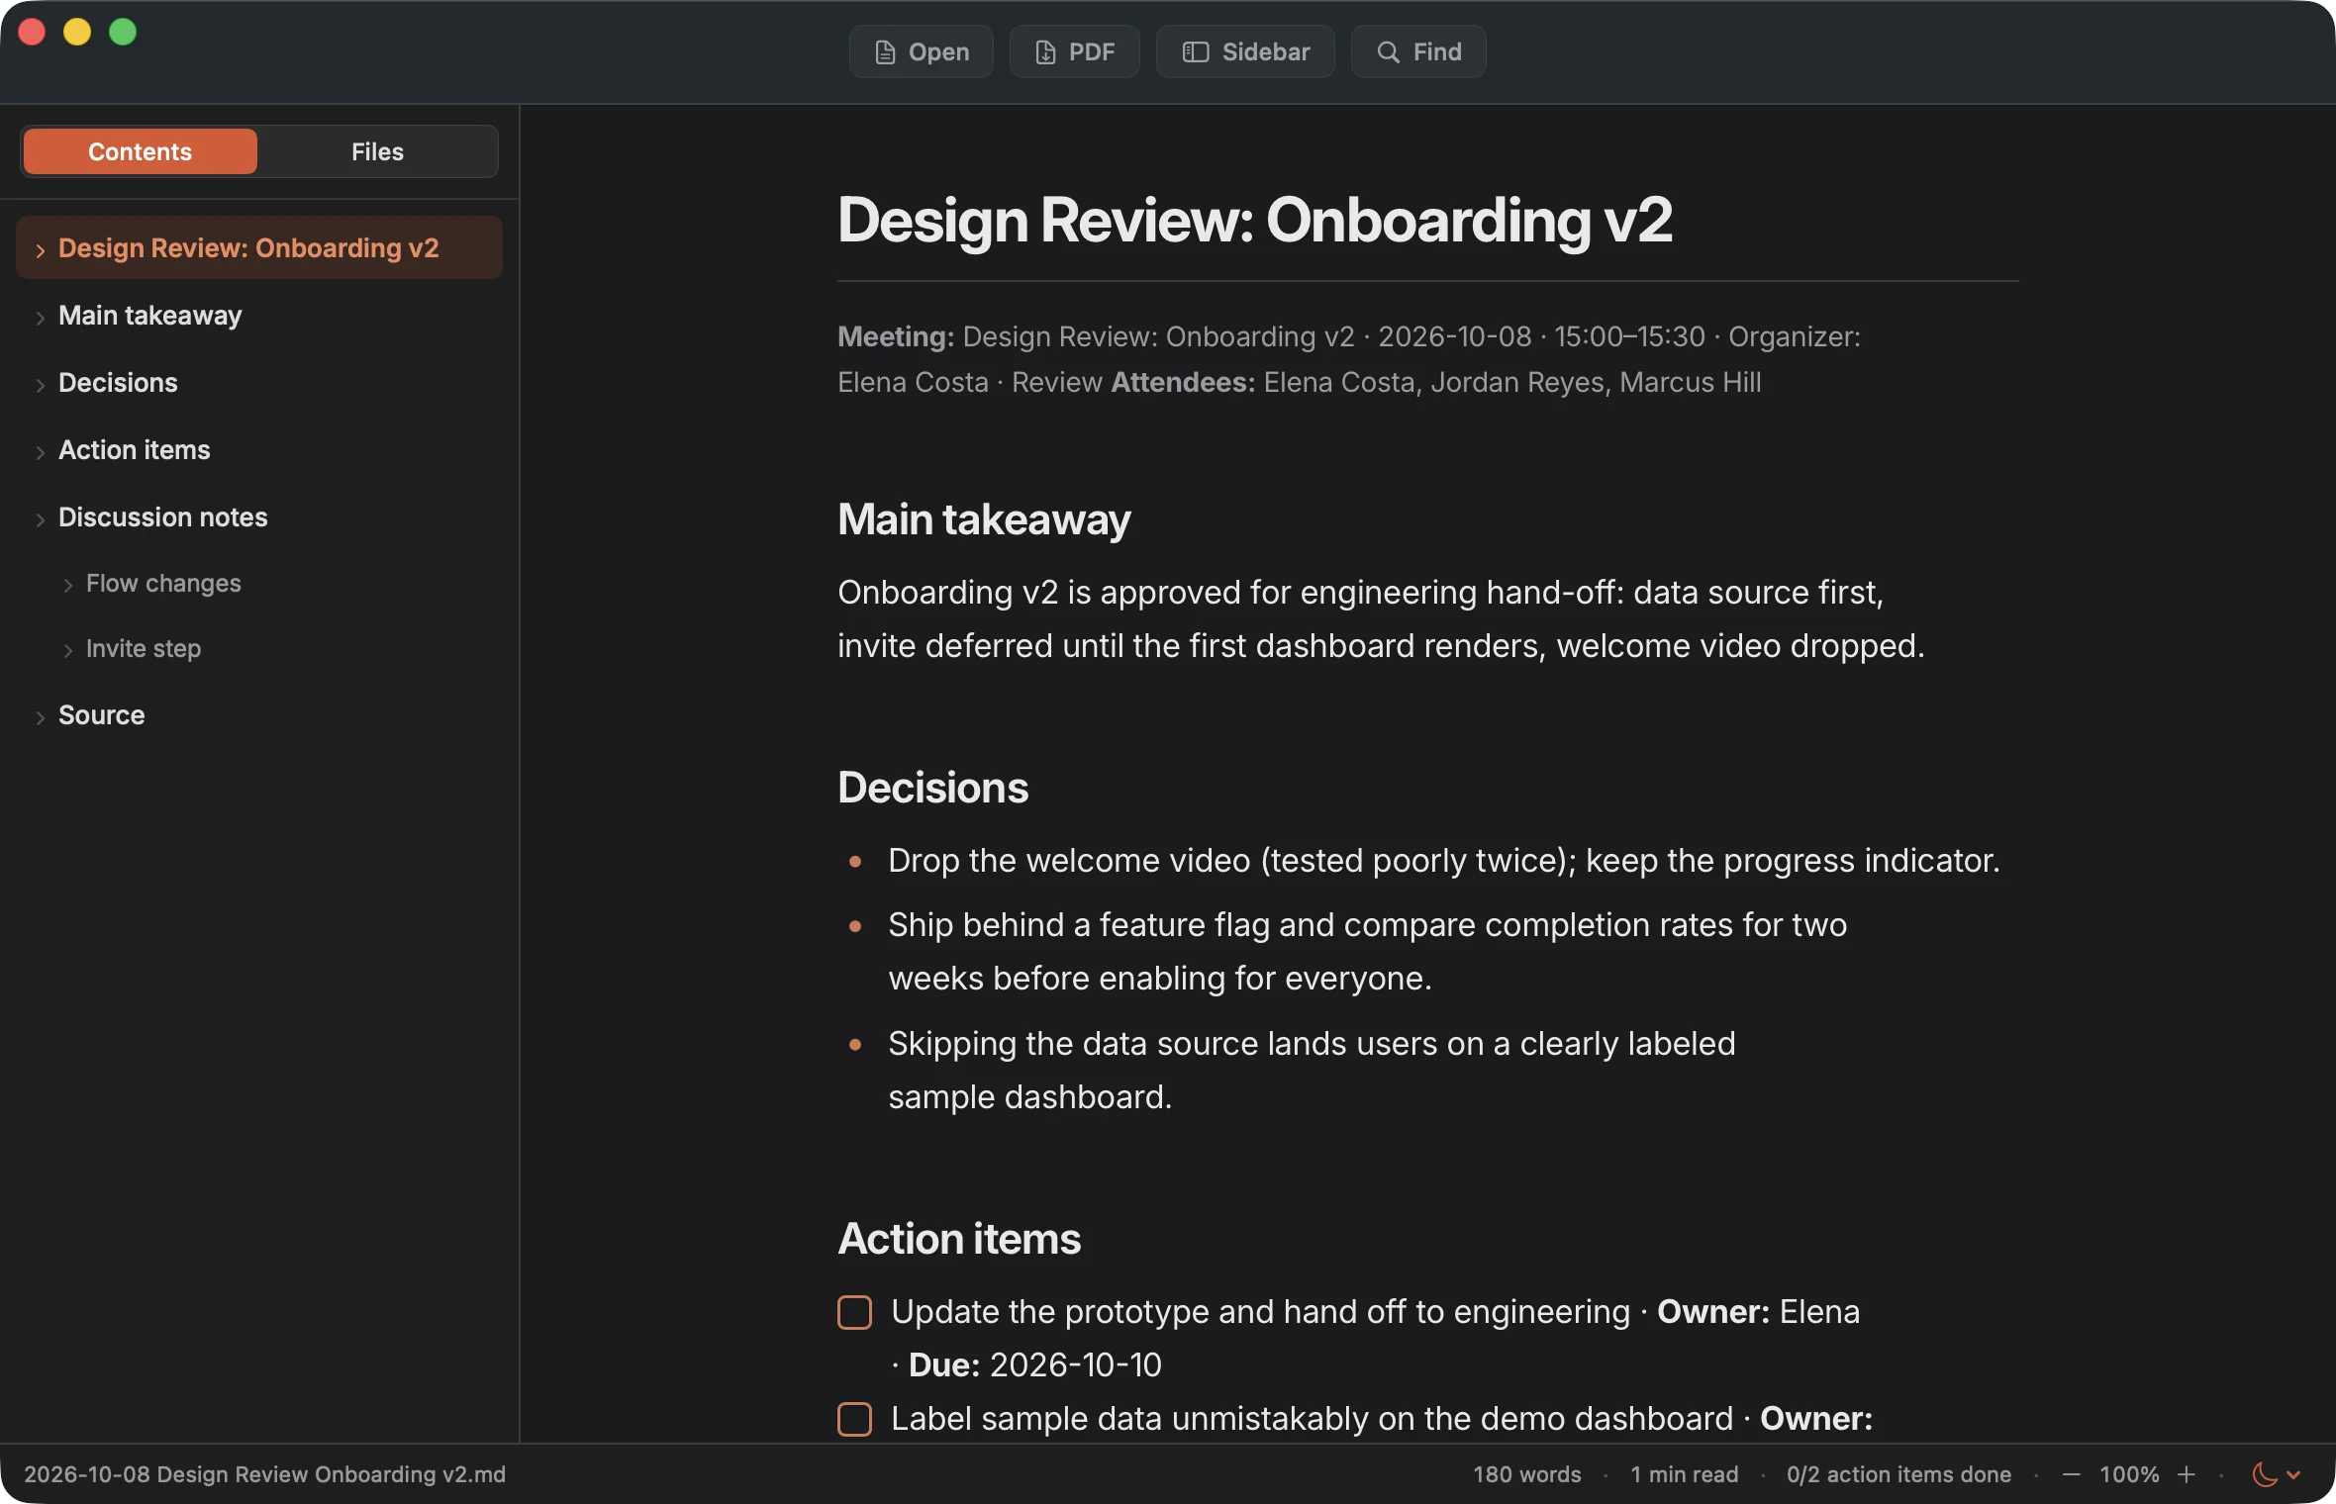Click the file name in status bar

(x=264, y=1474)
